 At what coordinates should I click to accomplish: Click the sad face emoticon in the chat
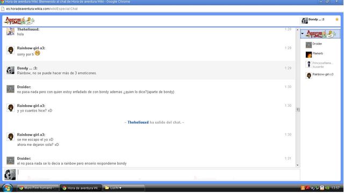38,53
